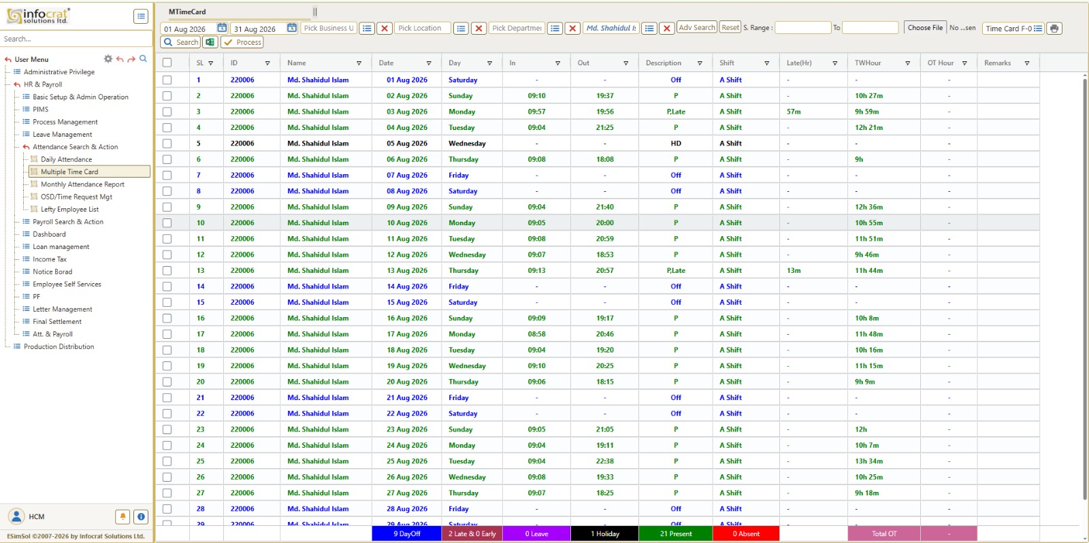The height and width of the screenshot is (543, 1089).
Task: Tick the select-all checkbox in header
Action: tap(167, 63)
